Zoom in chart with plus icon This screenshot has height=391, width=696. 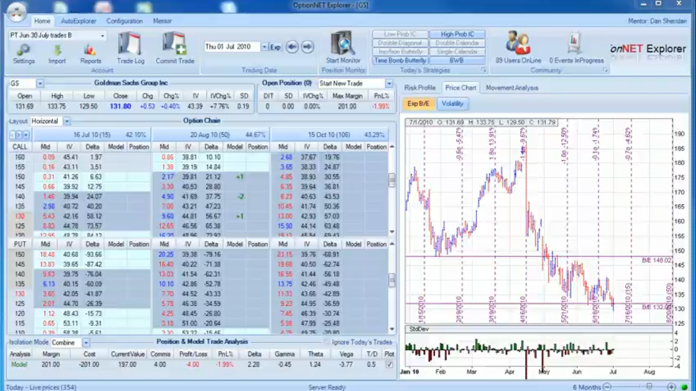[671, 387]
